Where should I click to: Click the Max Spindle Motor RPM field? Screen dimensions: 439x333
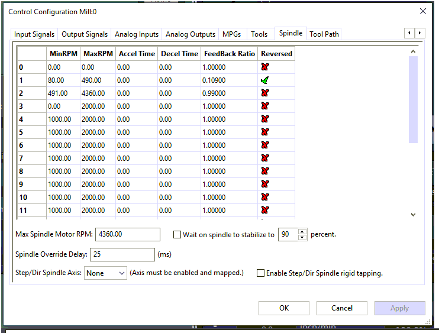click(127, 235)
